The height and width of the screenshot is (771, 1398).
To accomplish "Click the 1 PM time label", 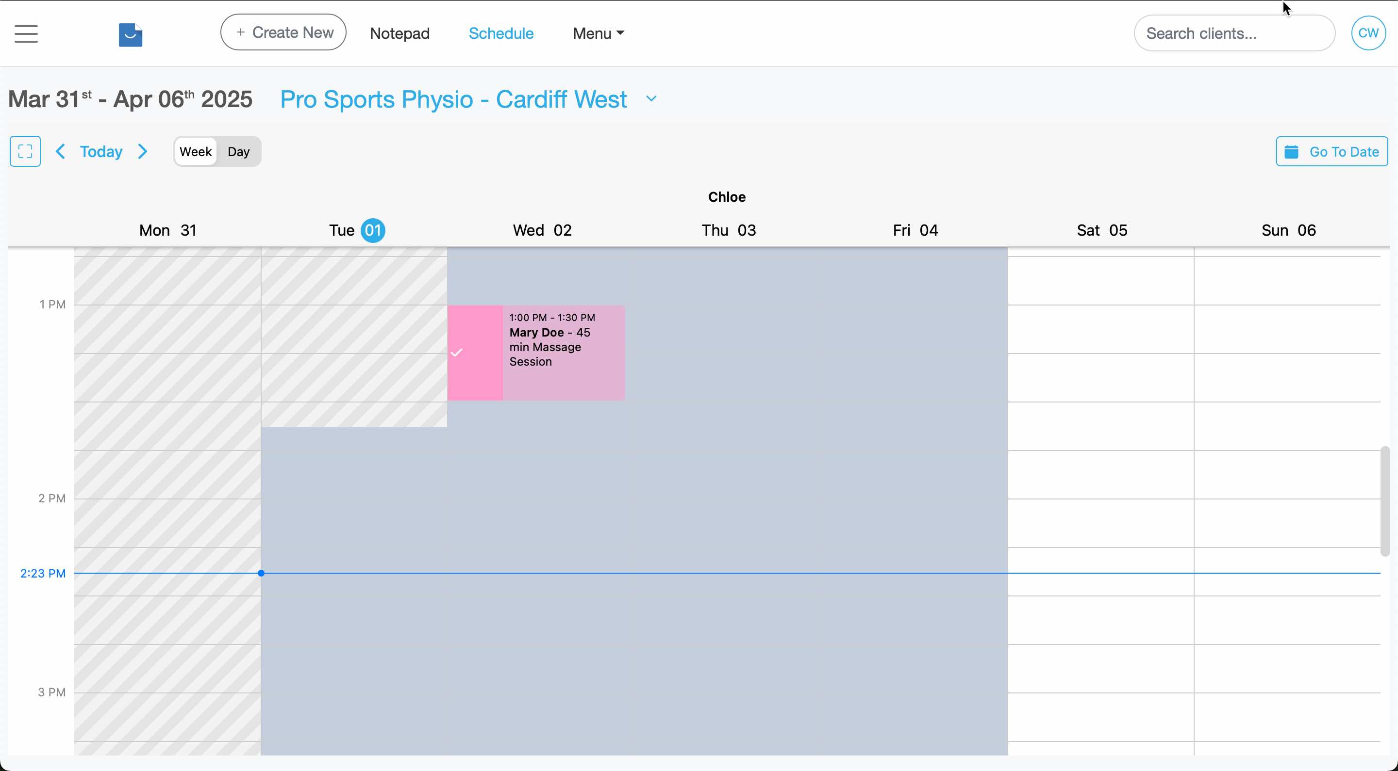I will pyautogui.click(x=52, y=305).
